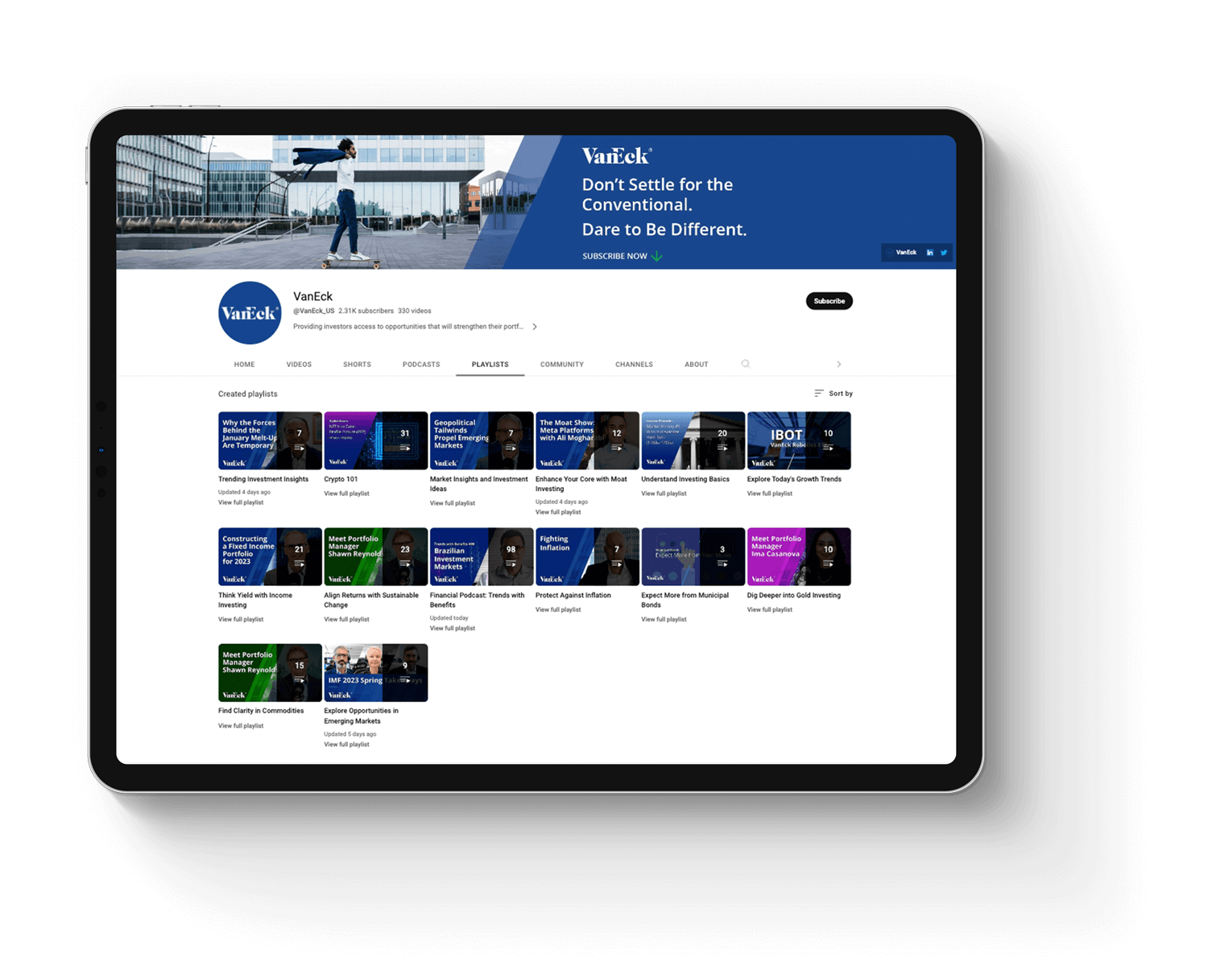This screenshot has width=1208, height=970.
Task: View full playlist under Municipal Bonds
Action: click(664, 619)
